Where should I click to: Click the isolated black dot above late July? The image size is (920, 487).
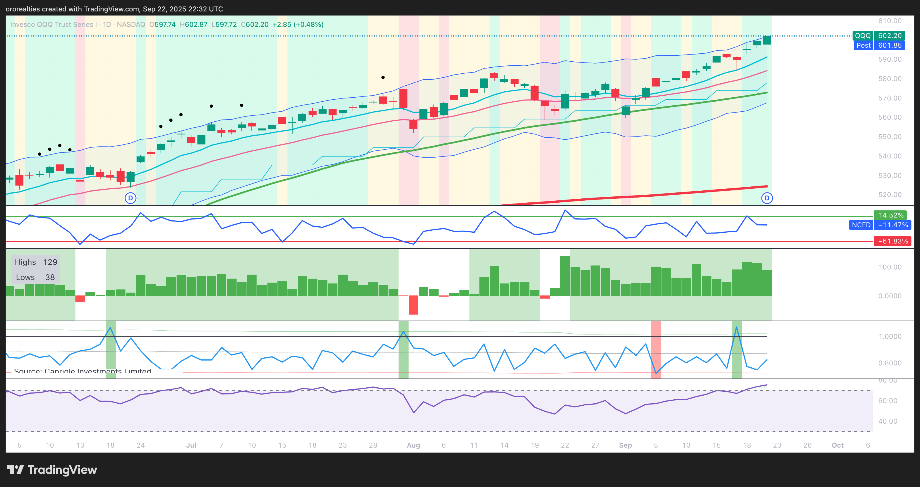click(383, 77)
